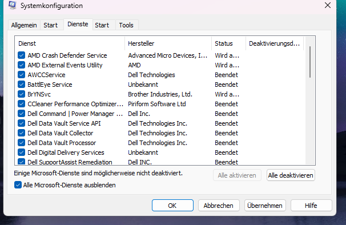
Task: Select the Dell Inc. manufacturer cell
Action: [139, 114]
